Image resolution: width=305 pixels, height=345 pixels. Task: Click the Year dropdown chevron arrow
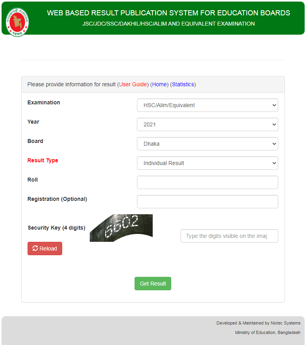coord(274,124)
